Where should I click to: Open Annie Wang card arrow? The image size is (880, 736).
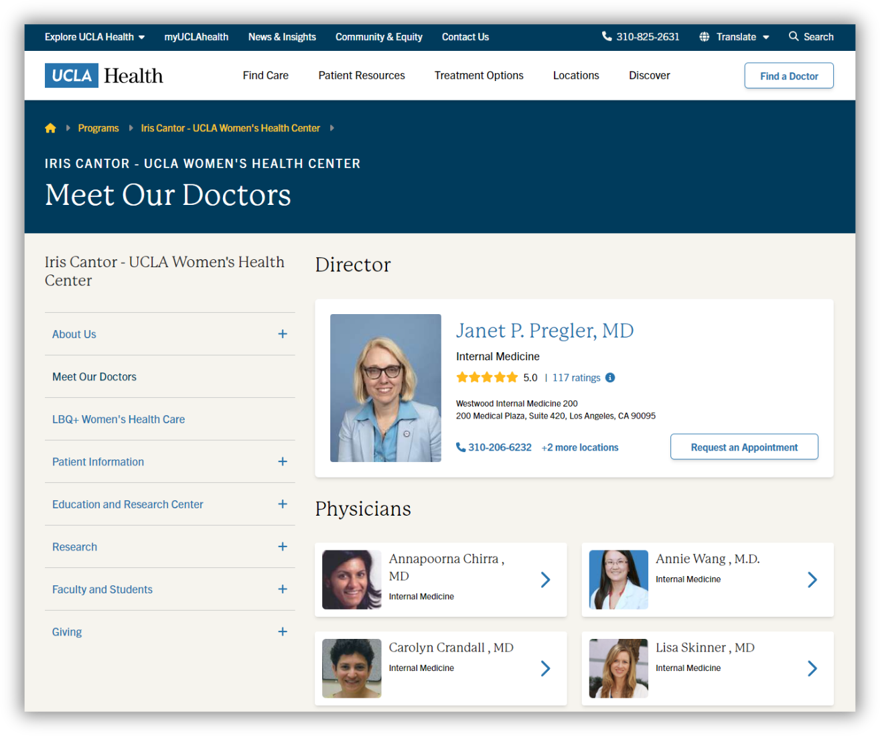click(812, 580)
